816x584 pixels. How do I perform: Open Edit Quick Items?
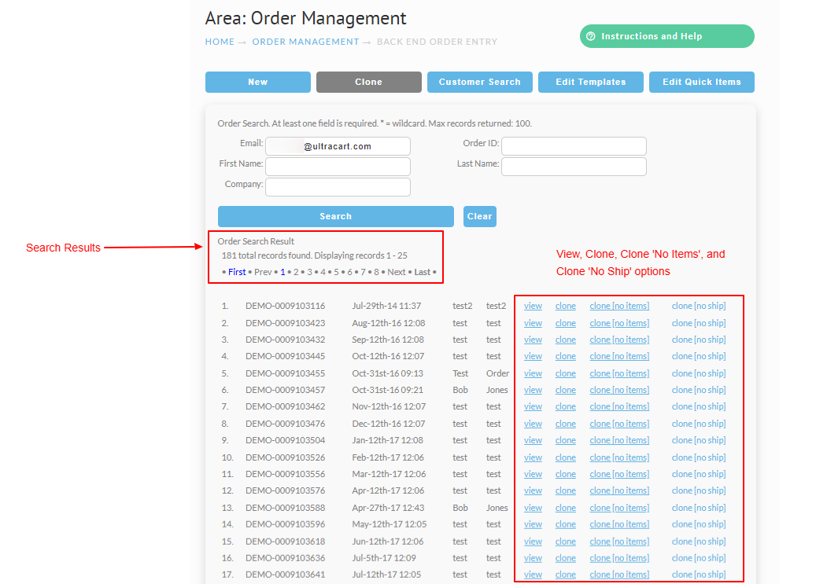pyautogui.click(x=702, y=83)
